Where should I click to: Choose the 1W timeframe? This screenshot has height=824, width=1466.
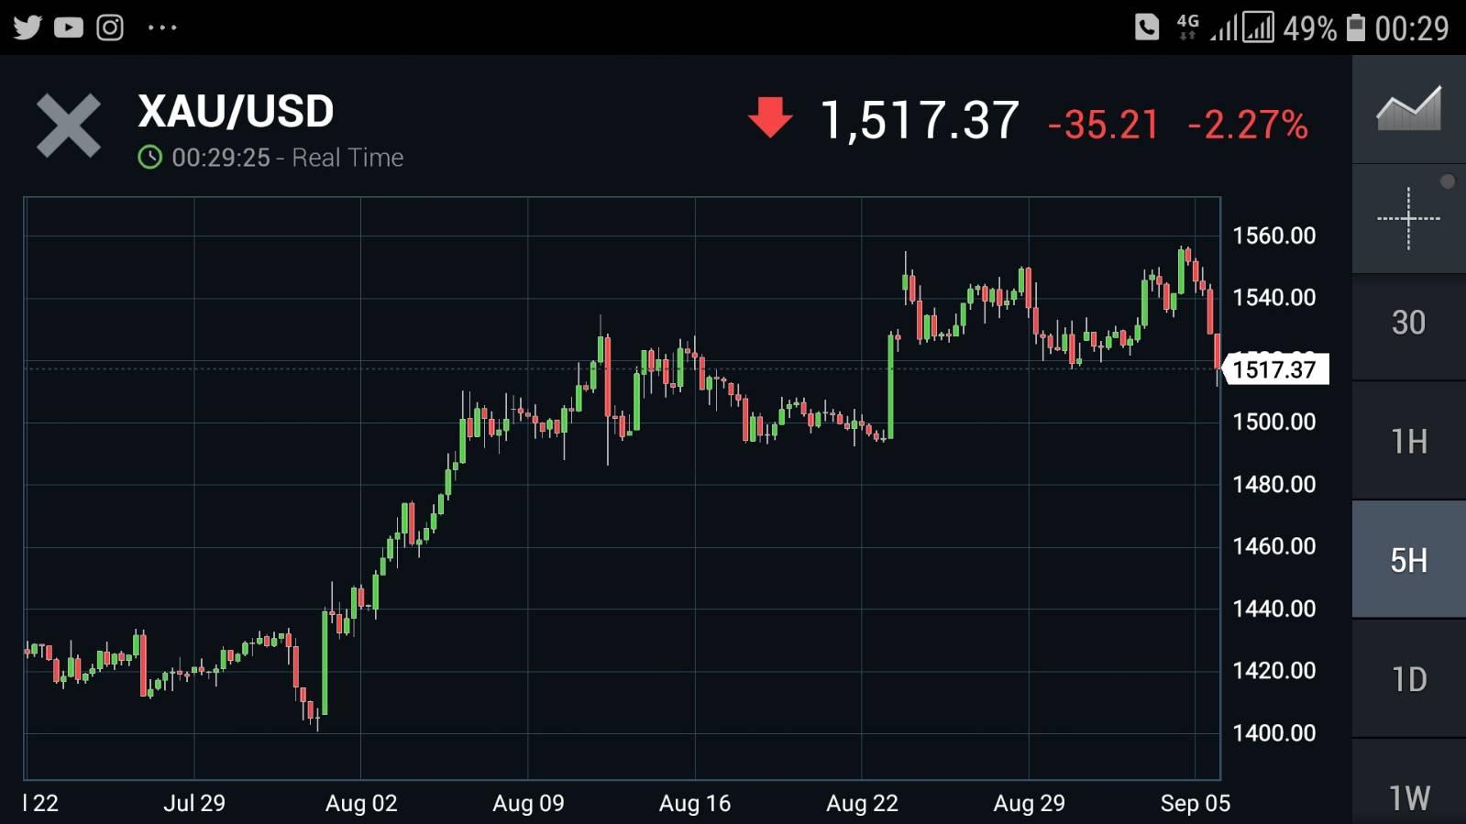click(1408, 796)
